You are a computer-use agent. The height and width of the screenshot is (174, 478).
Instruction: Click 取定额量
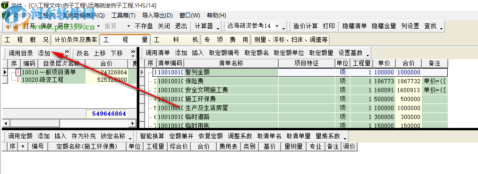321,53
